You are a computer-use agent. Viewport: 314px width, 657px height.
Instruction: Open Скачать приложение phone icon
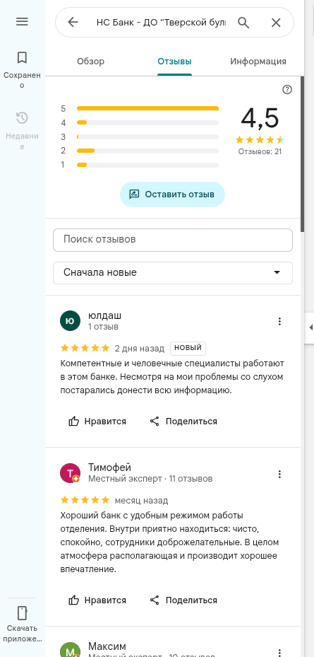coord(22,612)
